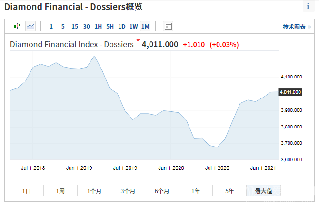Select the 1日 time range tab
This screenshot has width=319, height=206.
click(x=27, y=191)
